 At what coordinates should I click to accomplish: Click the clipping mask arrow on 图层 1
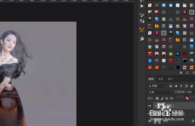[x=156, y=106]
